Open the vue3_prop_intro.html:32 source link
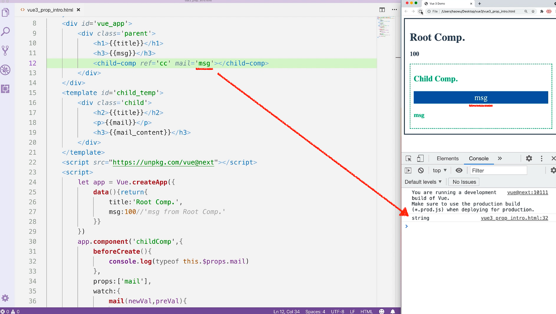The image size is (556, 314). 514,218
